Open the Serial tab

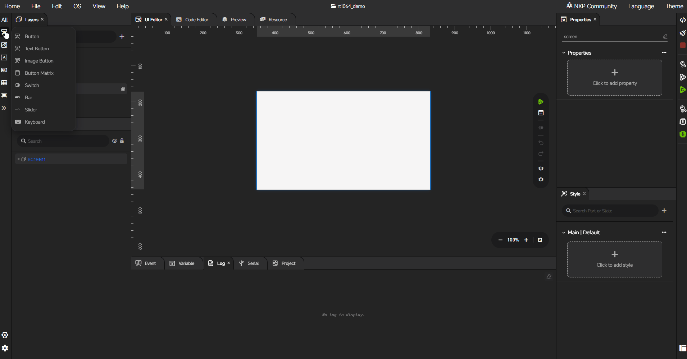point(249,263)
